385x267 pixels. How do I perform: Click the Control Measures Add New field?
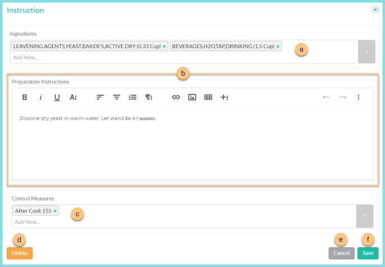[x=184, y=222]
